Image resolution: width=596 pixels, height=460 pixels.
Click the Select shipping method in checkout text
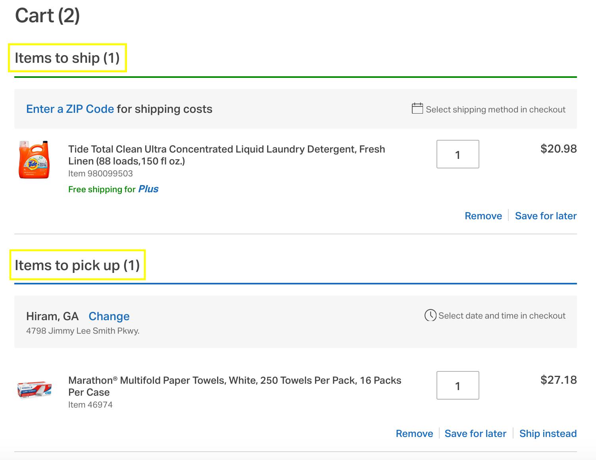(495, 109)
